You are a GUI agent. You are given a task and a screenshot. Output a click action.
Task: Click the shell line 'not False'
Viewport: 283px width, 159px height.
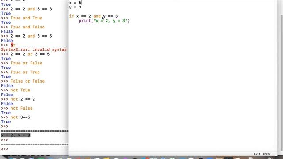click(x=22, y=108)
